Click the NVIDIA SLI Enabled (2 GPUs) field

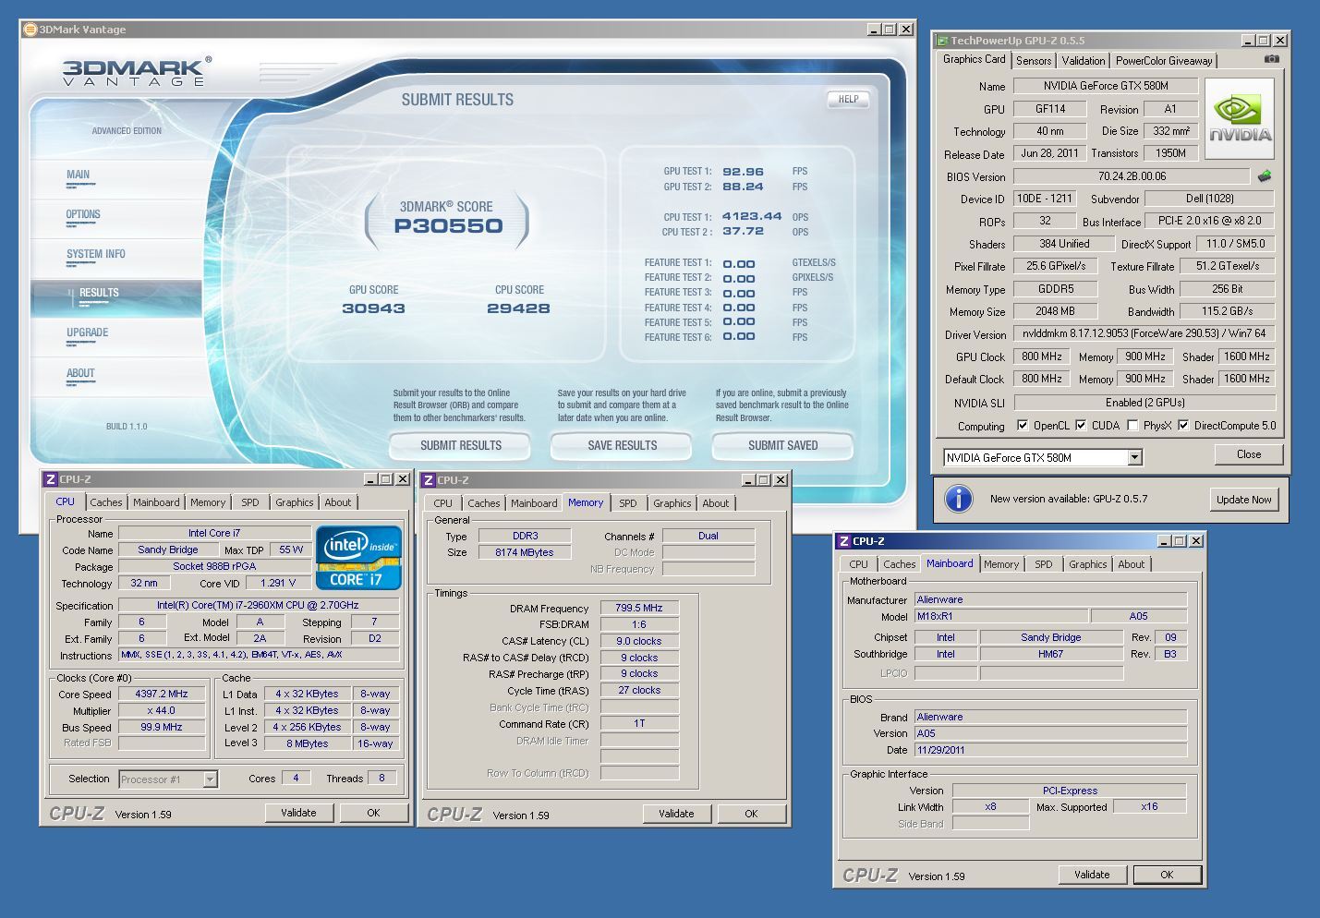pyautogui.click(x=1144, y=403)
